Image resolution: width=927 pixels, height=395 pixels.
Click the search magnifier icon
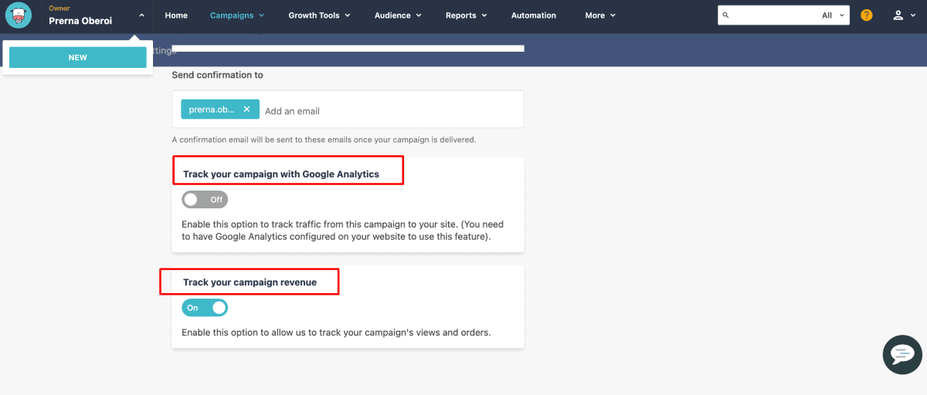pos(725,15)
